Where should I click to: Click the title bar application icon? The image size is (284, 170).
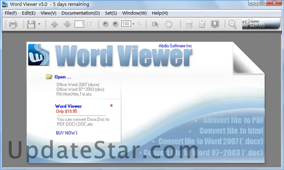[x=5, y=4]
